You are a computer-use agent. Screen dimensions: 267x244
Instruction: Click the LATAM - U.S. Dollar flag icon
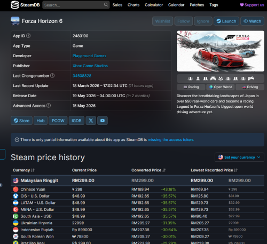click(15, 203)
